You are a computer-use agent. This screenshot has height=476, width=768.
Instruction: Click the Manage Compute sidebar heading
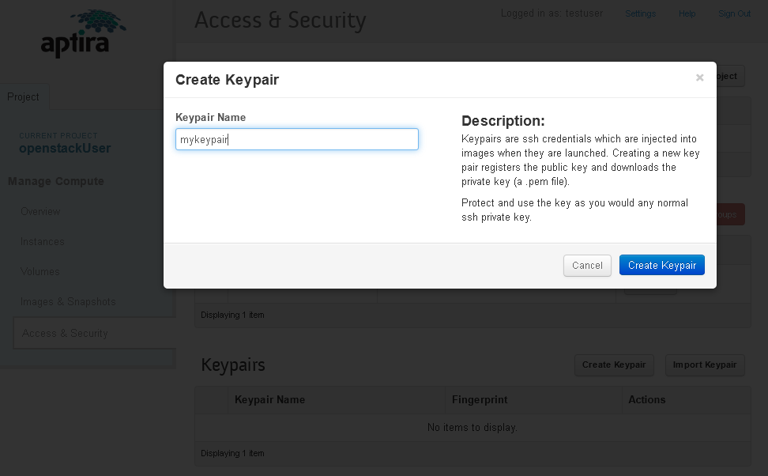pyautogui.click(x=56, y=181)
